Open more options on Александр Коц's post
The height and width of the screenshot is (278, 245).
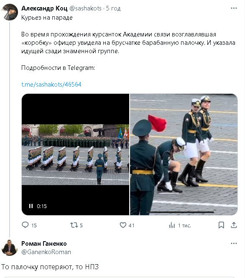234,8
